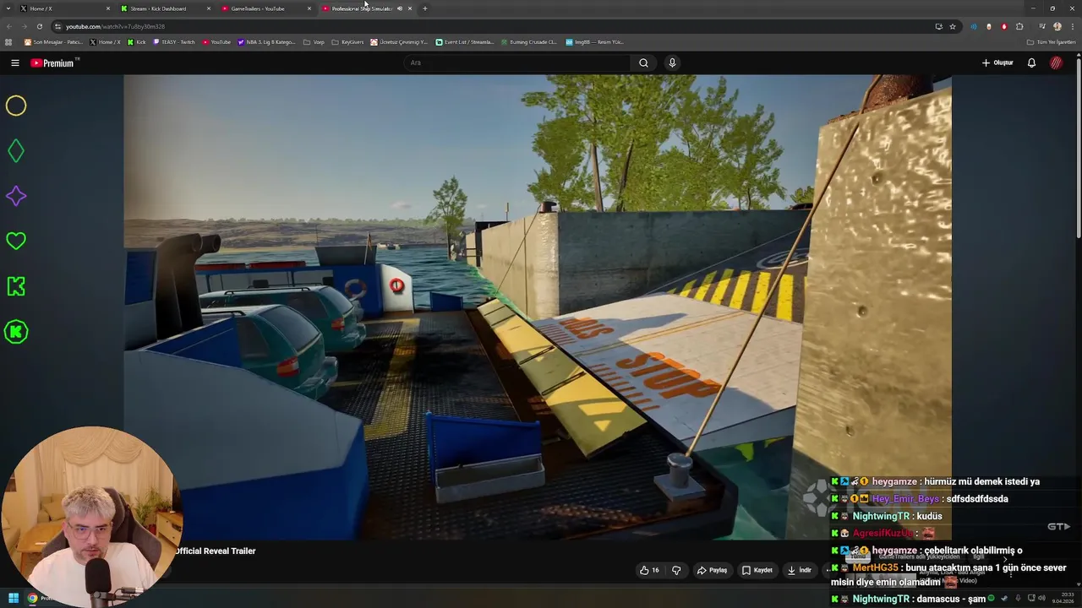Image resolution: width=1082 pixels, height=608 pixels.
Task: Bookmark this page with star icon
Action: [953, 26]
